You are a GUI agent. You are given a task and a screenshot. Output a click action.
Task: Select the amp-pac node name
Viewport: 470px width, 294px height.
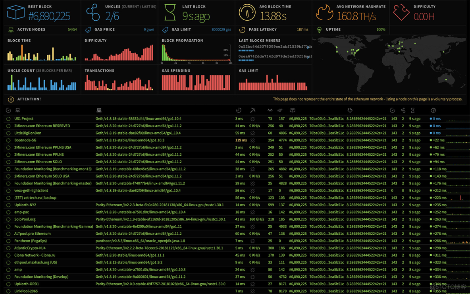coord(21,213)
